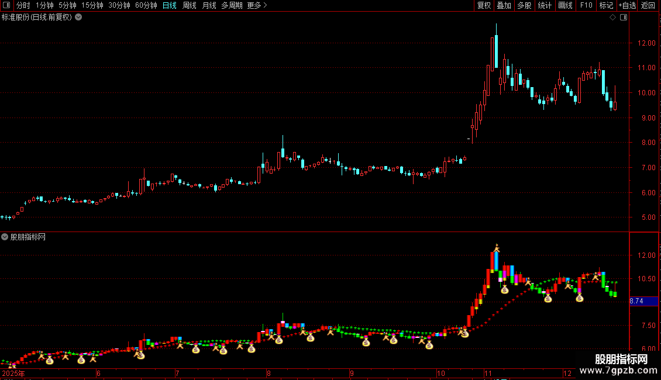The image size is (661, 380).
Task: Click the 股朋指标网 indicator name label
Action: click(x=28, y=237)
